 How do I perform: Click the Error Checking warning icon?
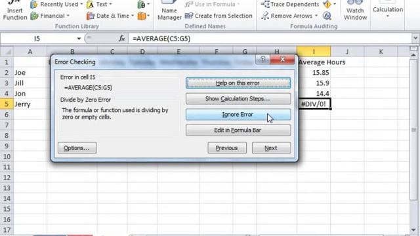(327, 5)
